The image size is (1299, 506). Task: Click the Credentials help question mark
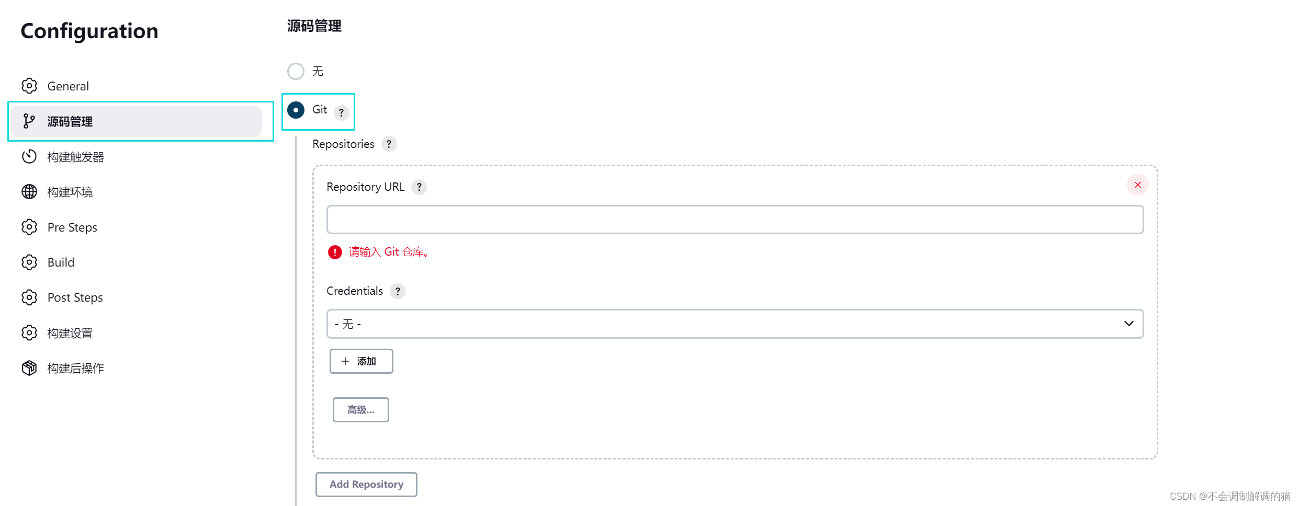[398, 291]
